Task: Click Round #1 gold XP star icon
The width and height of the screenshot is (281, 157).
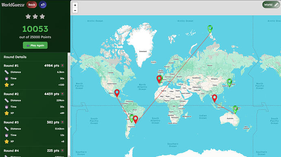Action: coord(7,85)
